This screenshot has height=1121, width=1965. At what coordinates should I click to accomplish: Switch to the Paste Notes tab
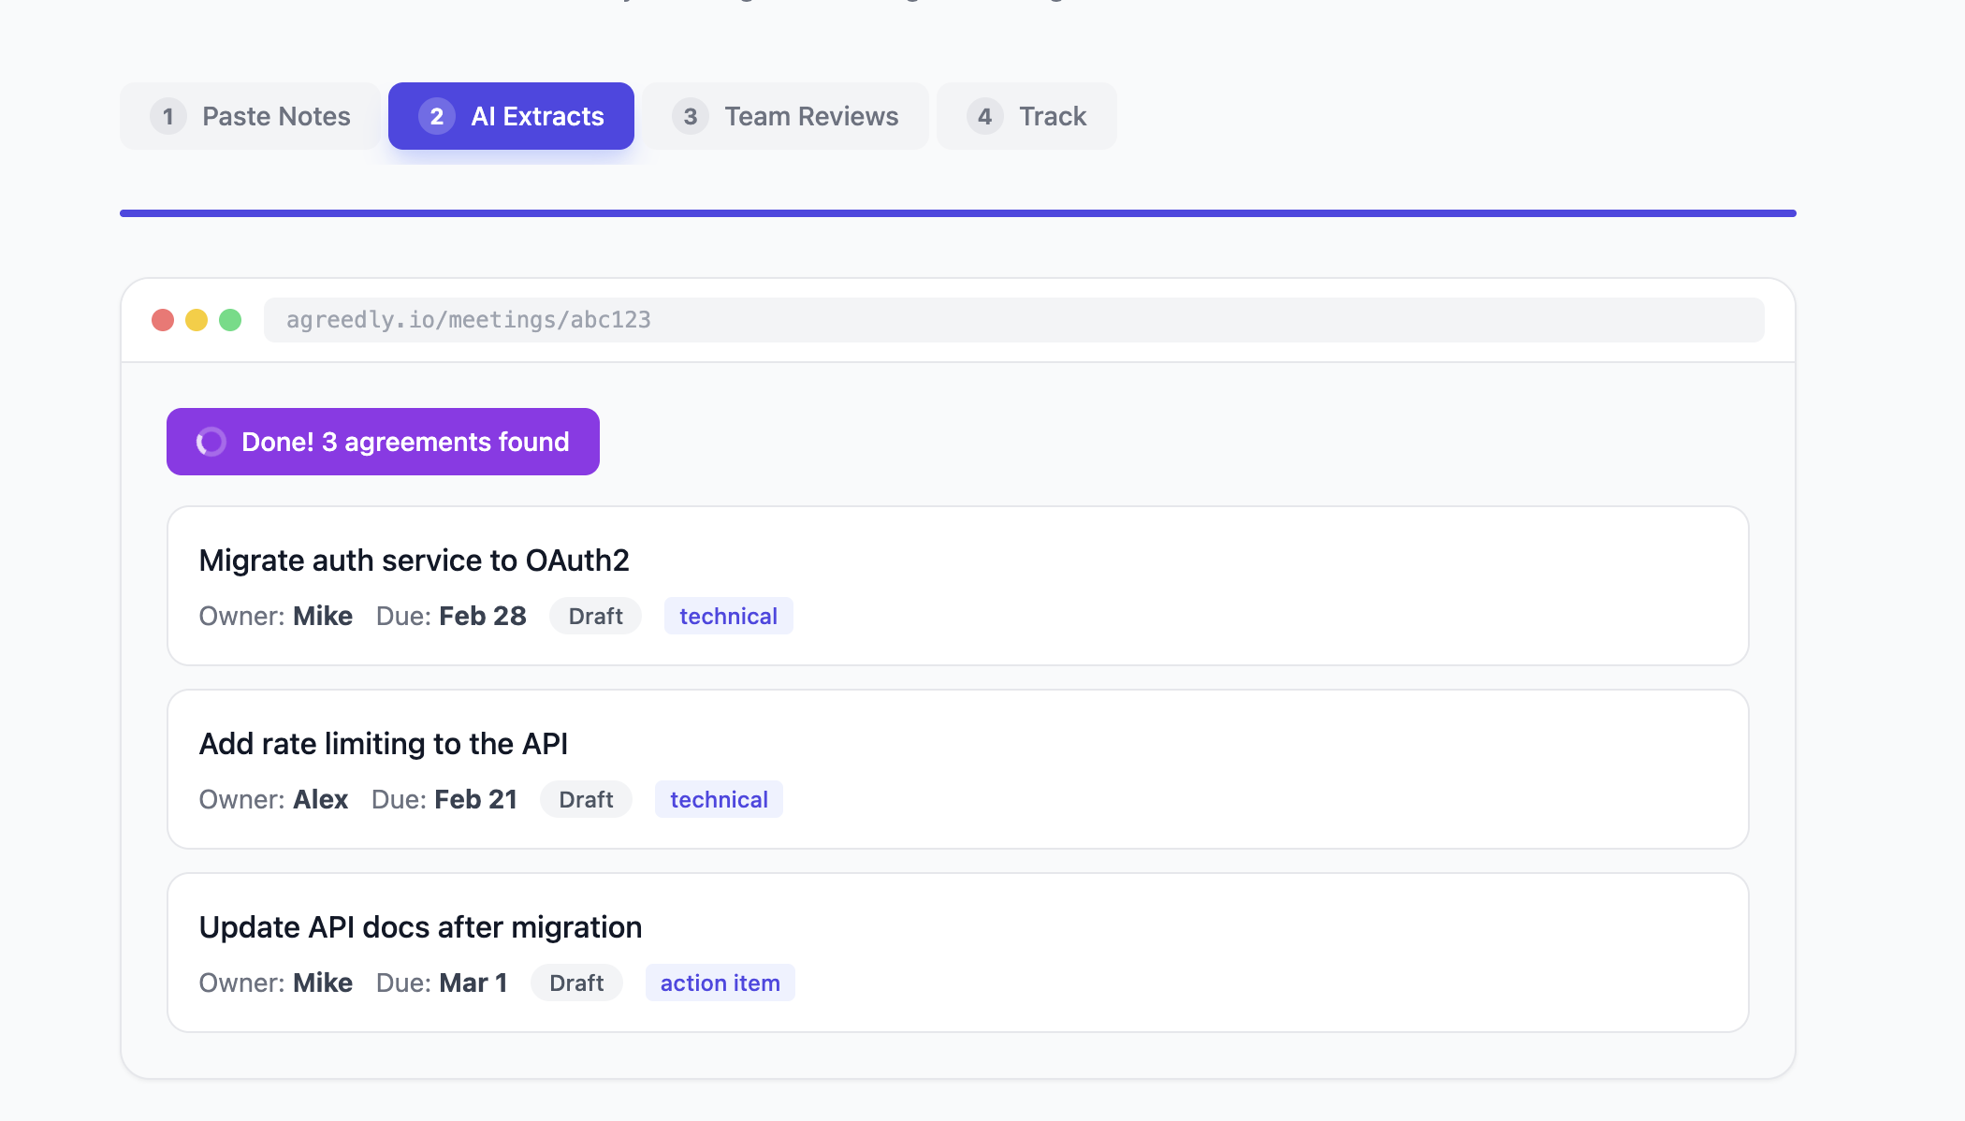coord(249,116)
